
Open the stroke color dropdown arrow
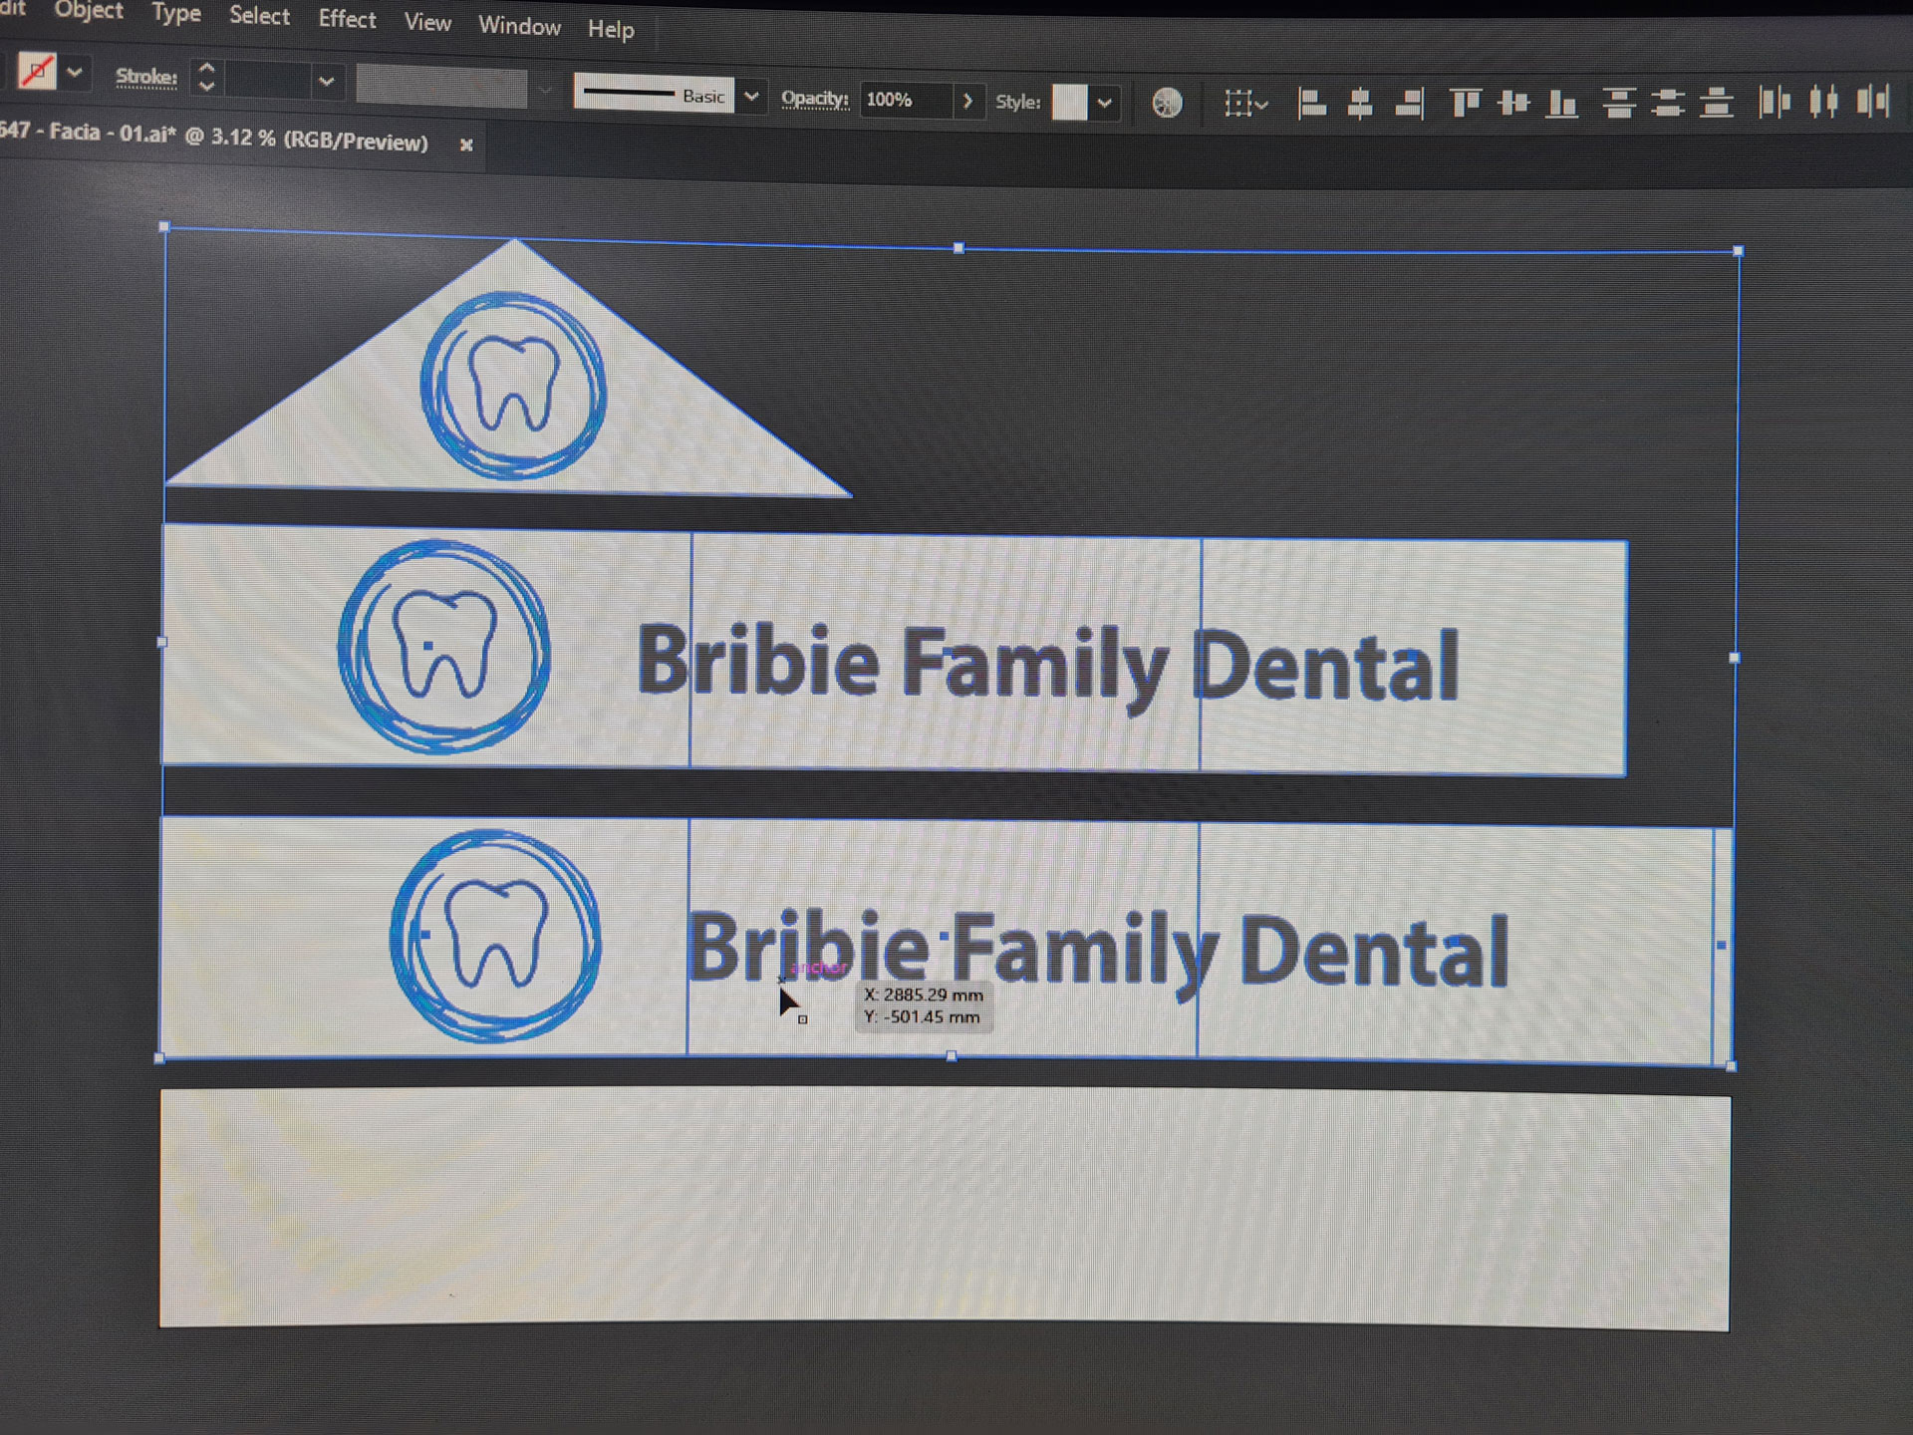(75, 73)
